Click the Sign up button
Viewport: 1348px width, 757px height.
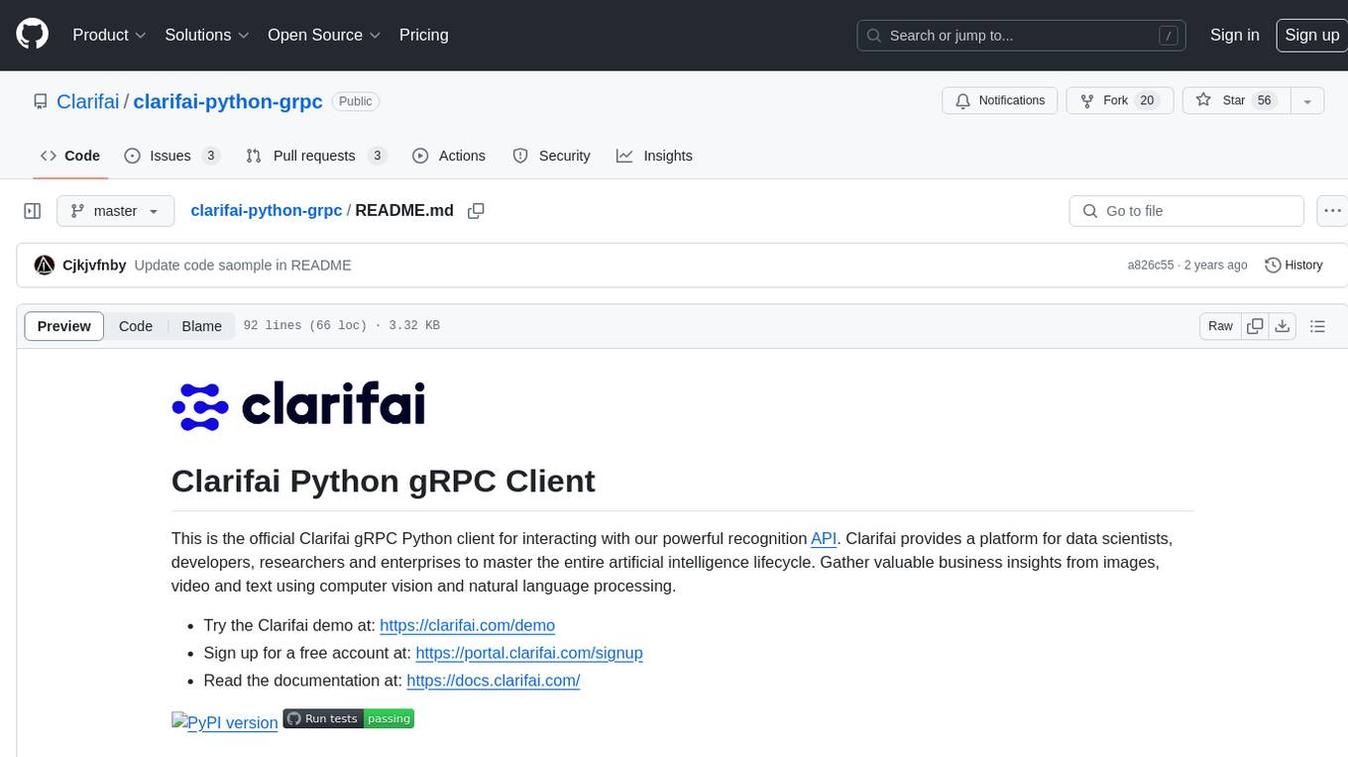(1311, 35)
